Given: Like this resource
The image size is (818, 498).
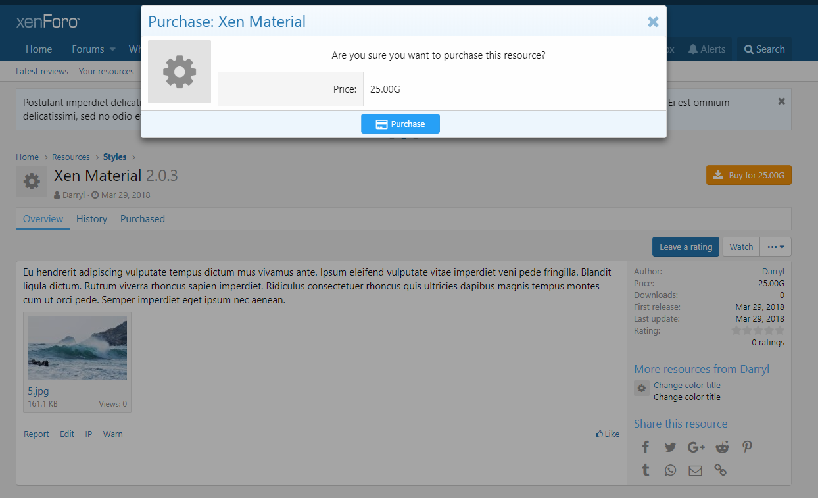Looking at the screenshot, I should [x=608, y=434].
